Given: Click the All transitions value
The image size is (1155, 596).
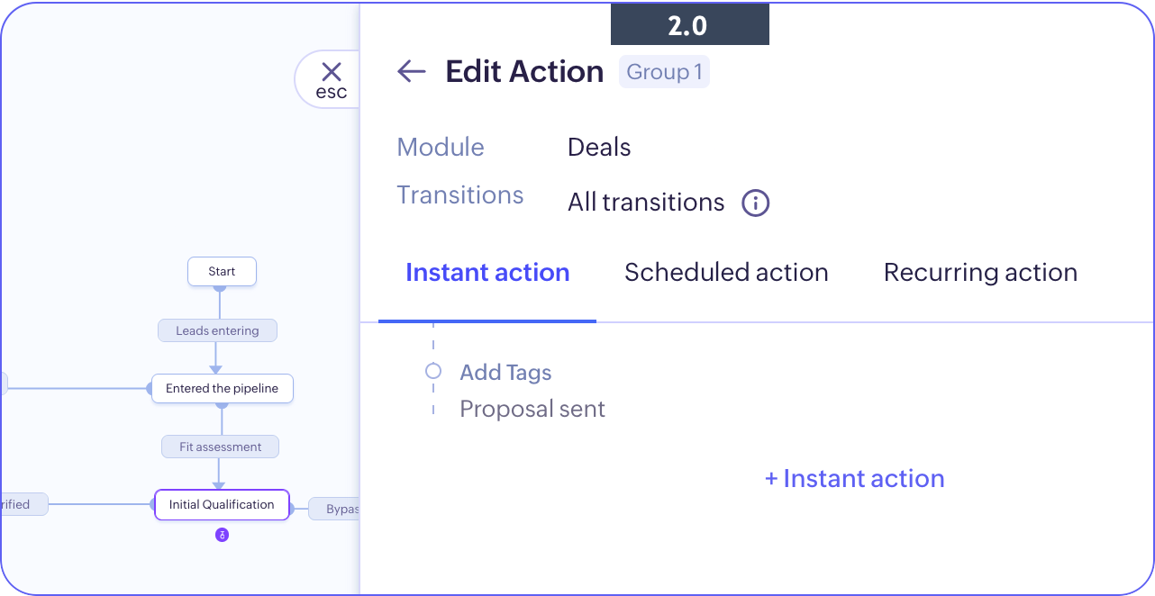Looking at the screenshot, I should [x=645, y=203].
